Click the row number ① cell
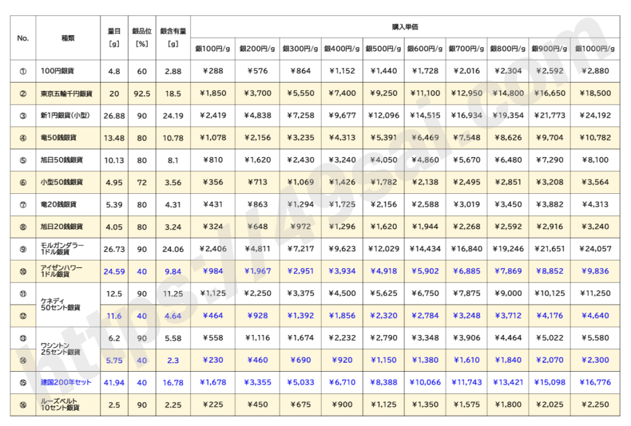This screenshot has height=426, width=631. click(x=23, y=71)
